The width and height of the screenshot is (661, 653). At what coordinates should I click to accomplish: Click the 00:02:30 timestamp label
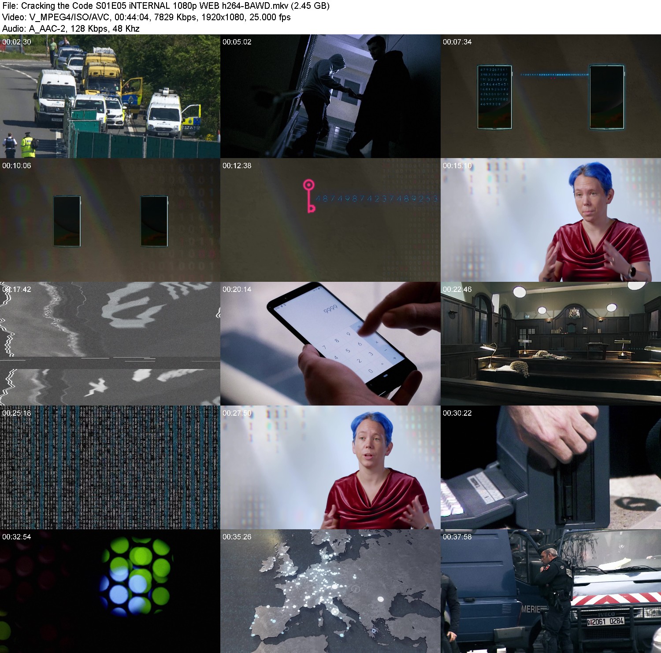(17, 42)
